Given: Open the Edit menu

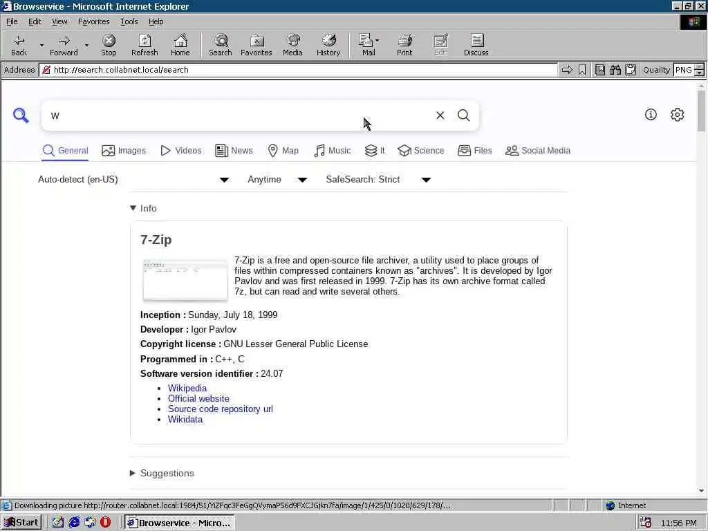Looking at the screenshot, I should click(x=35, y=21).
